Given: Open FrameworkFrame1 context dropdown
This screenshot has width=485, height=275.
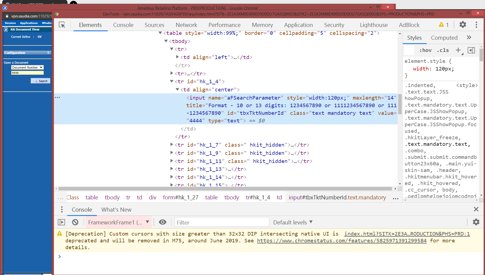Looking at the screenshot, I should coord(118,222).
